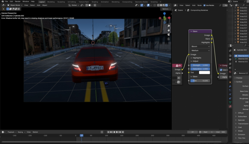Viewport: 249px width, 144px height.
Task: Open the Bloom glare type dropdown
Action: click(200, 46)
